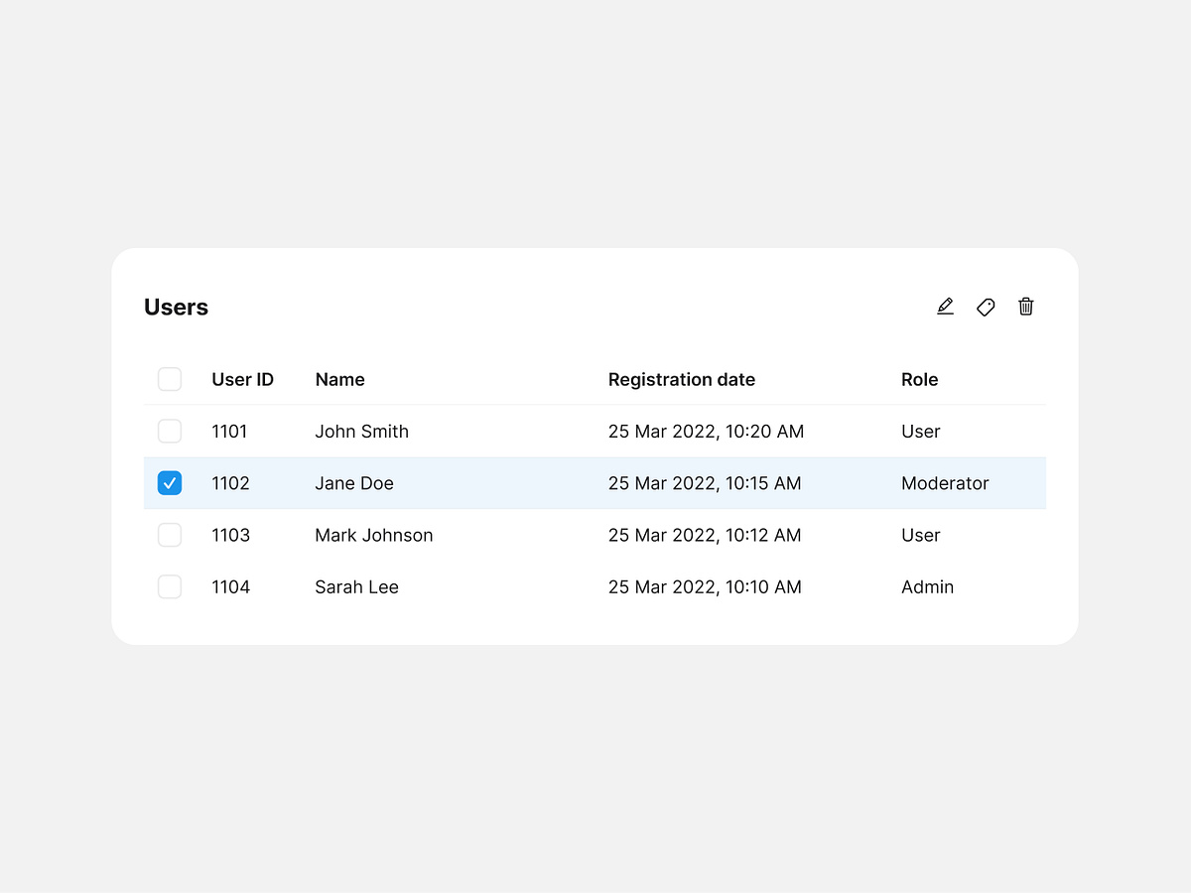This screenshot has width=1191, height=893.
Task: Enable the checkbox for Sarah Lee
Action: (x=170, y=586)
